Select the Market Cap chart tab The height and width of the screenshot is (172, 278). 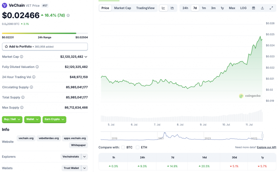[x=122, y=8]
